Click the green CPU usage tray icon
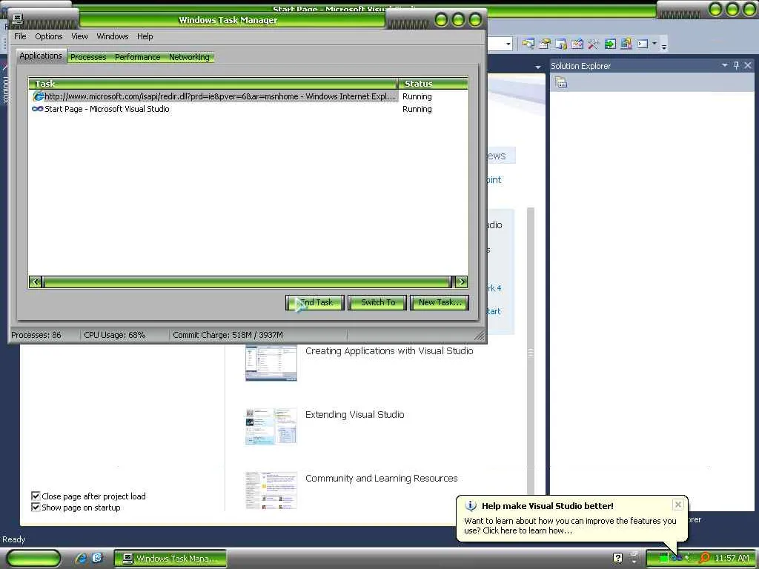 (663, 559)
